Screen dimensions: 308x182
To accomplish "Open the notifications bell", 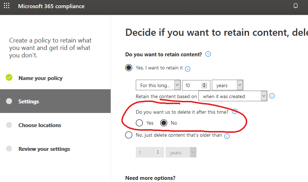I will [x=295, y=6].
